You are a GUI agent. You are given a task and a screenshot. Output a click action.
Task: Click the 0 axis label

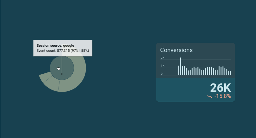click(x=162, y=74)
